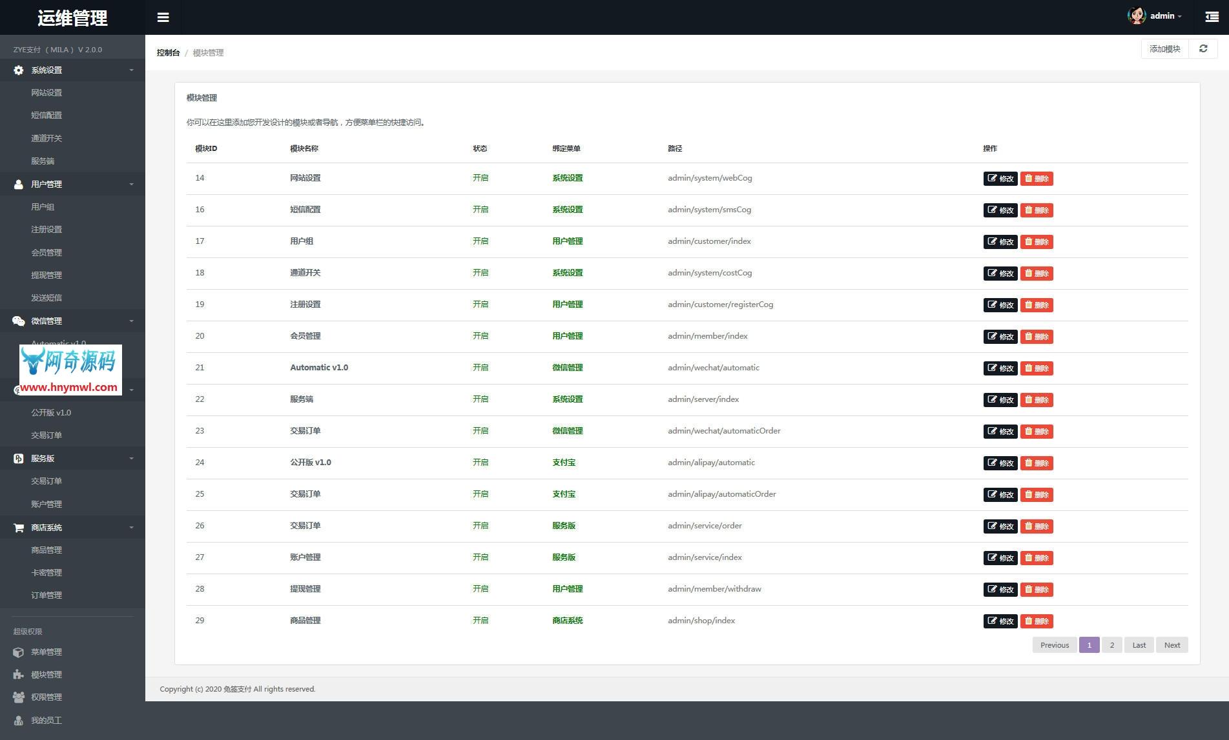This screenshot has height=740, width=1229.
Task: Collapse the 服务版 sidebar section arrow
Action: click(x=131, y=459)
